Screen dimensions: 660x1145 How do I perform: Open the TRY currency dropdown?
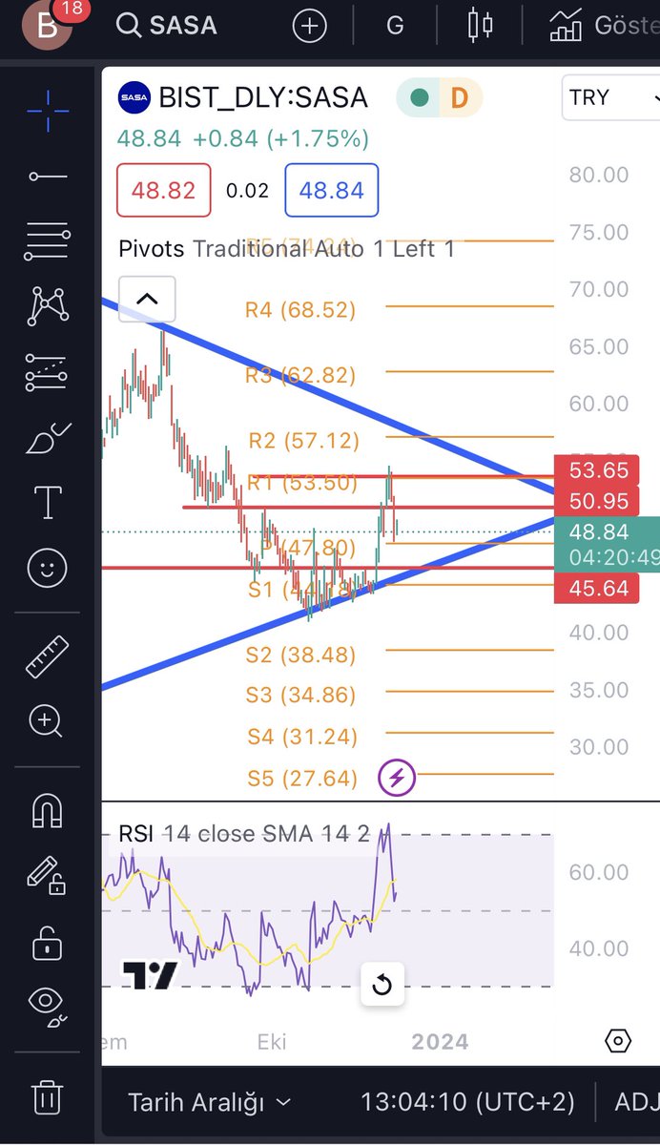610,97
